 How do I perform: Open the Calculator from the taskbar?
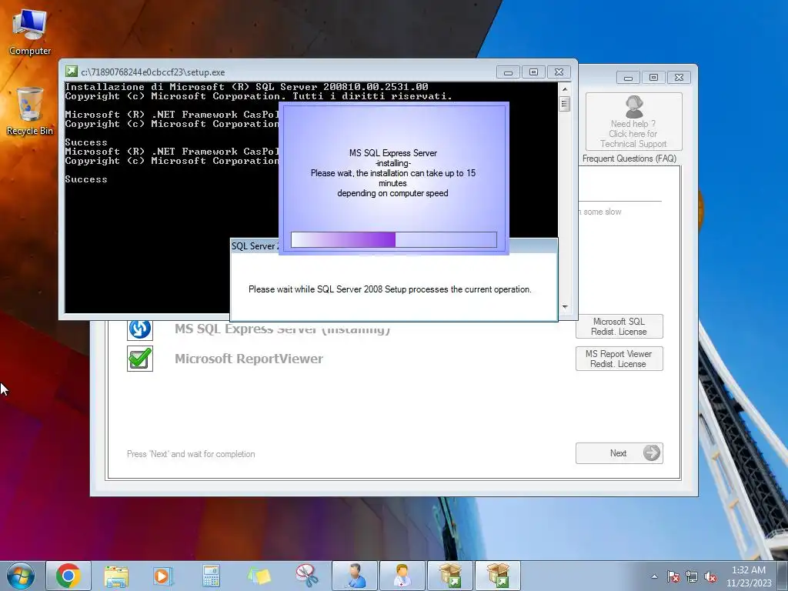[211, 576]
